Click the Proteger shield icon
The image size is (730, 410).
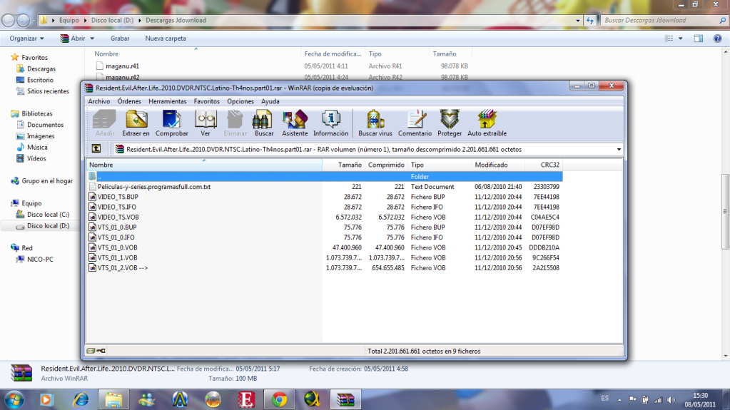[450, 123]
